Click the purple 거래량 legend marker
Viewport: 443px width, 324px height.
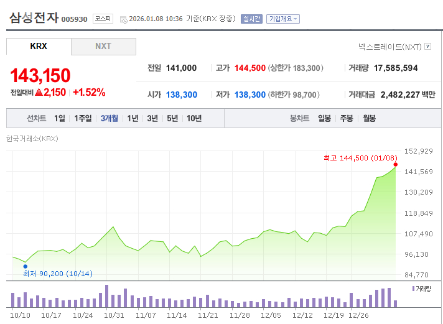(x=413, y=289)
